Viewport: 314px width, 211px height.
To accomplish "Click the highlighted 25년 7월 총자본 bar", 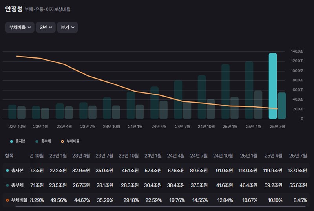I will [x=273, y=86].
